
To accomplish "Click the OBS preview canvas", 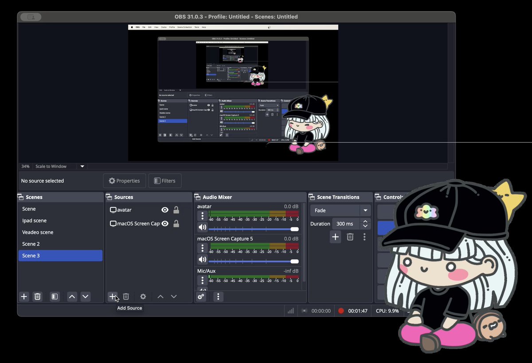I will pos(233,93).
